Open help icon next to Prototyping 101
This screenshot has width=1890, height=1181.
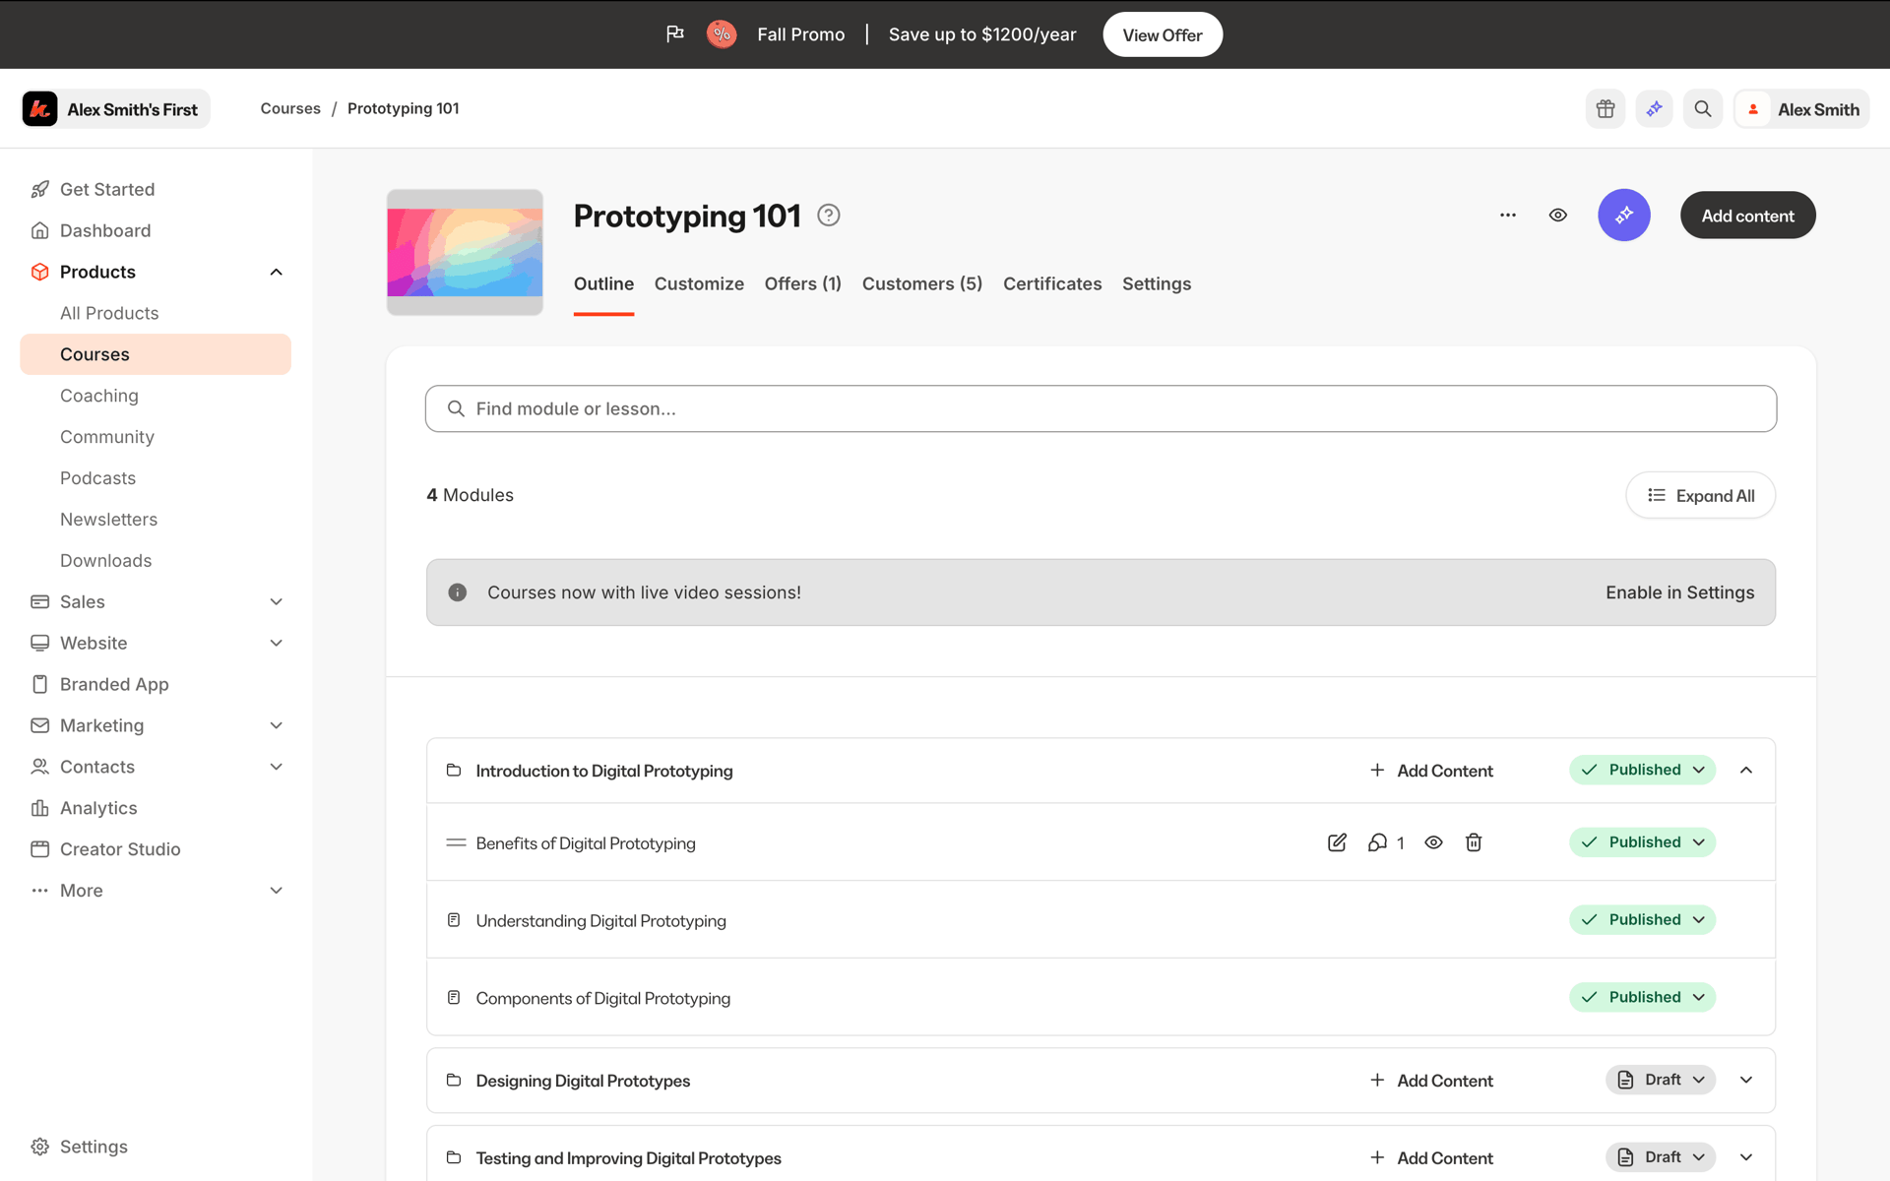click(x=829, y=216)
